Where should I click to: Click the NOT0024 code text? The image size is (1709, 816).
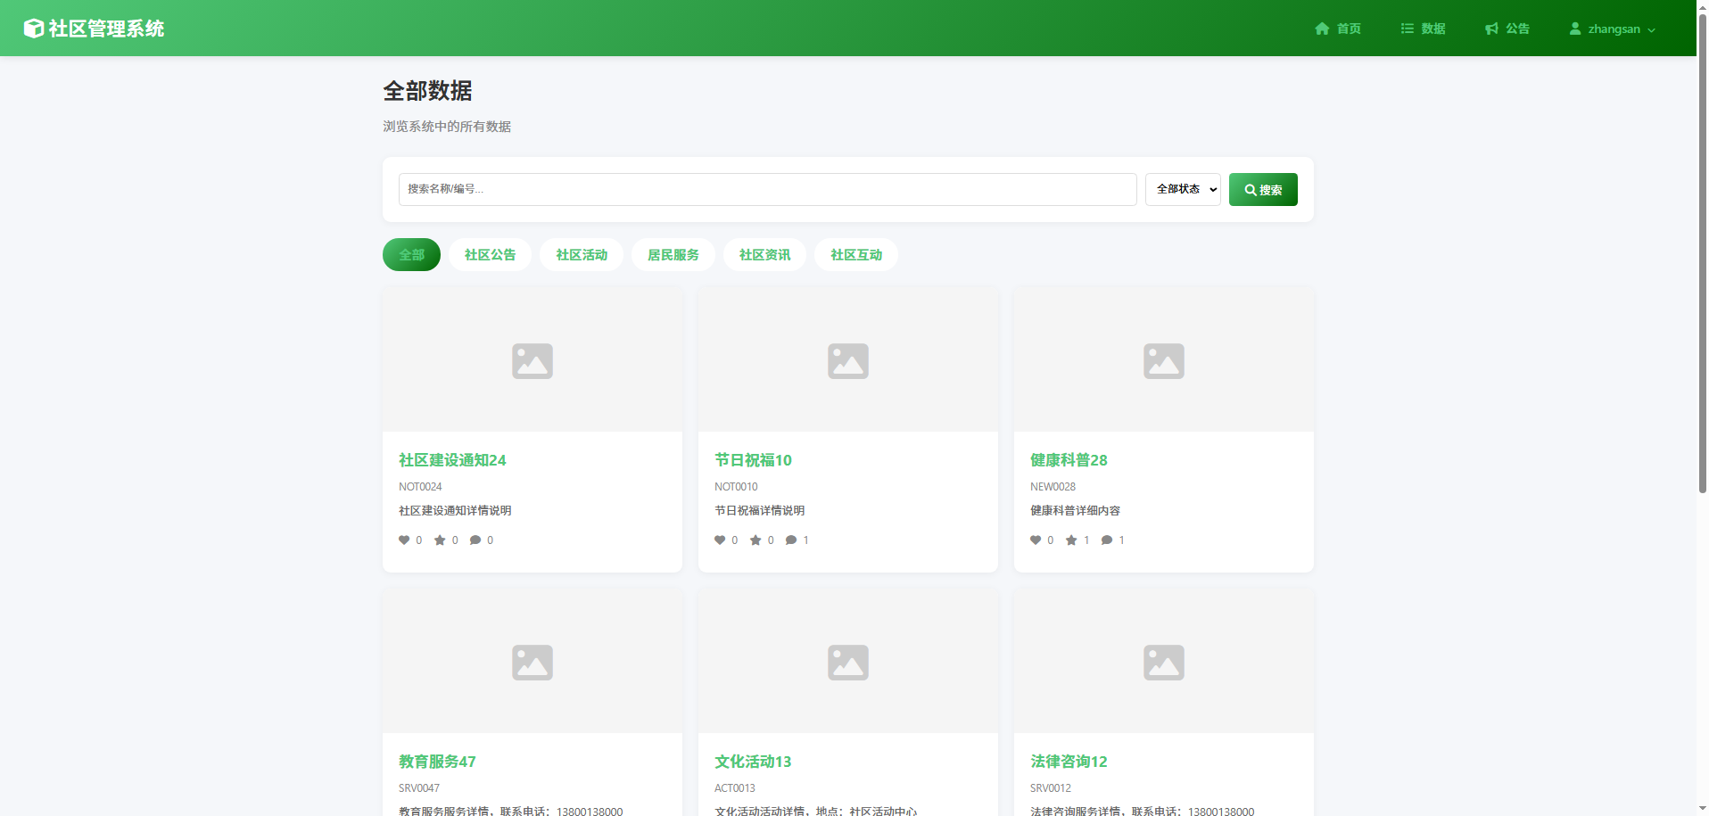(x=420, y=487)
